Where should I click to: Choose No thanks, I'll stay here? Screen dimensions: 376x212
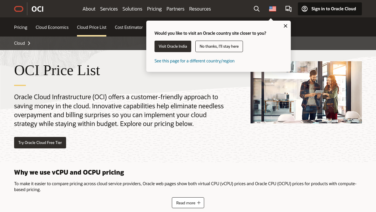pos(219,46)
